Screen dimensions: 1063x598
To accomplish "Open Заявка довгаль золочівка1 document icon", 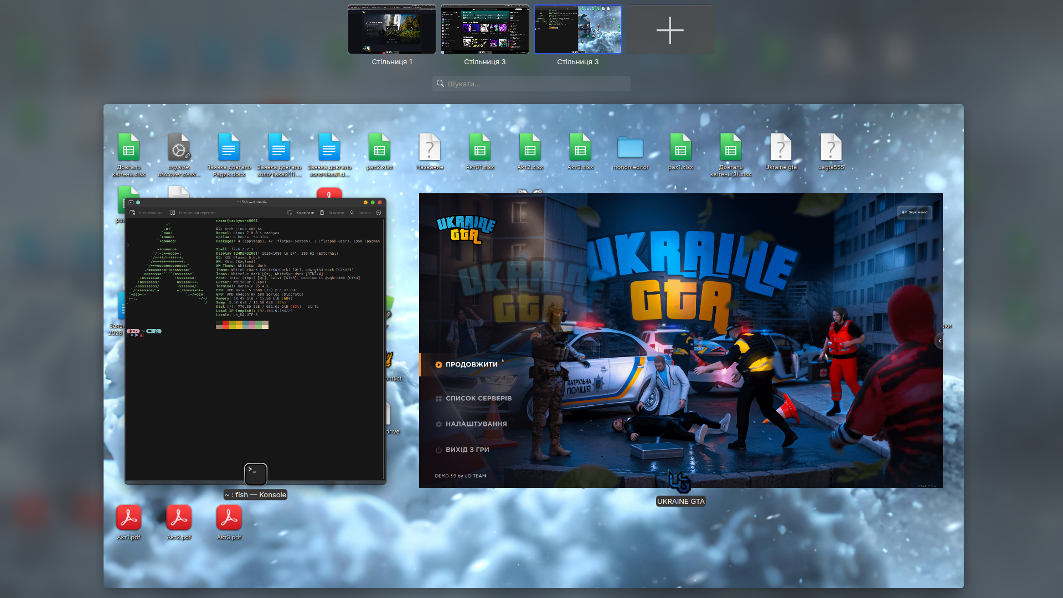I will click(x=329, y=148).
